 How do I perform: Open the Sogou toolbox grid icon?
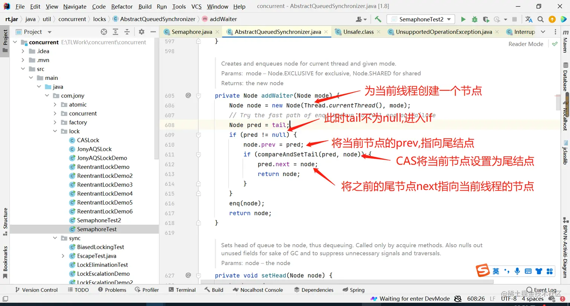550,271
